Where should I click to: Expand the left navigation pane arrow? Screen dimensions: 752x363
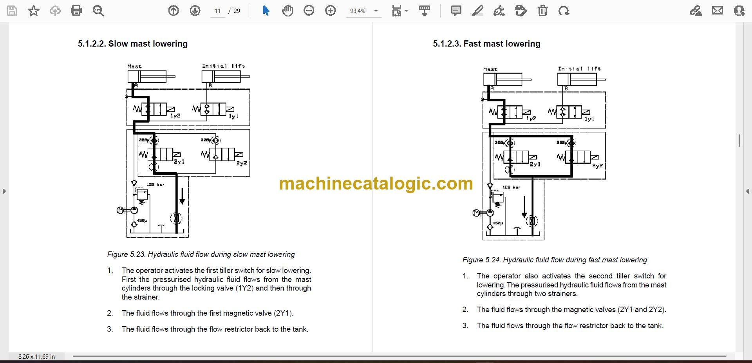[x=4, y=191]
